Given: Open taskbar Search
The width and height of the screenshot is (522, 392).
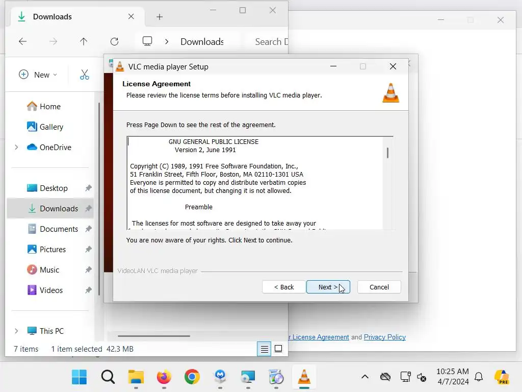Looking at the screenshot, I should tap(108, 377).
